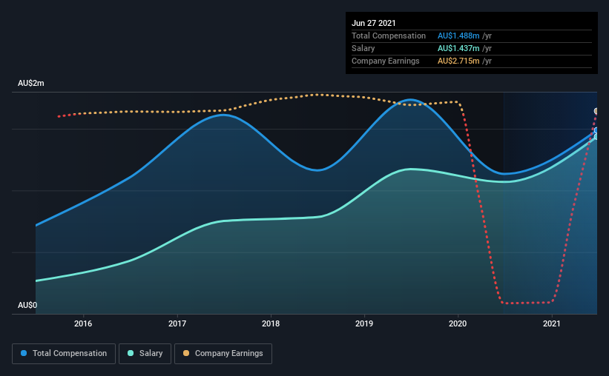Select the 2021 x-axis label
Image resolution: width=609 pixels, height=376 pixels.
click(552, 323)
